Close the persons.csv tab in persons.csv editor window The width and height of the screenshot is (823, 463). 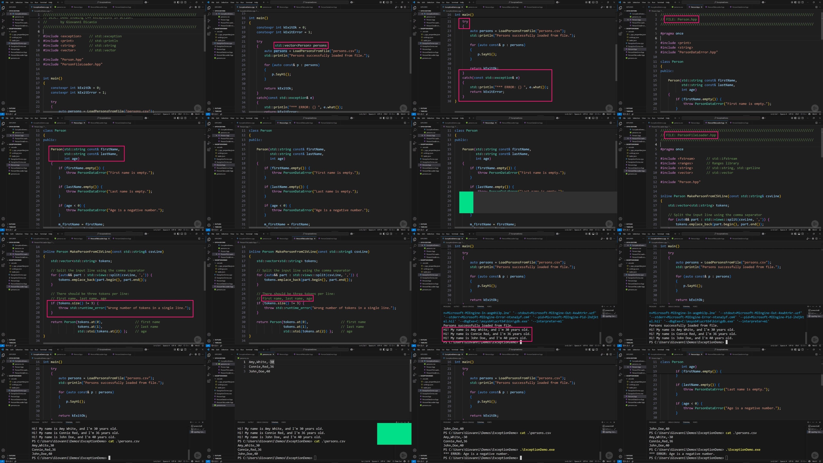pyautogui.click(x=273, y=354)
